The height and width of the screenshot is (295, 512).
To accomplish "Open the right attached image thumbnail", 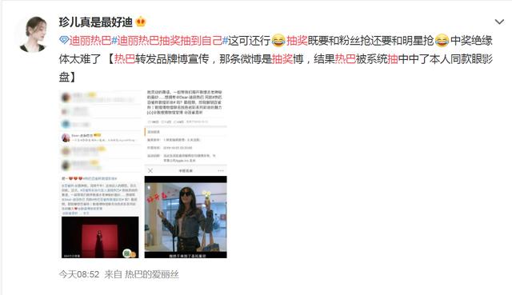I will pos(186,174).
